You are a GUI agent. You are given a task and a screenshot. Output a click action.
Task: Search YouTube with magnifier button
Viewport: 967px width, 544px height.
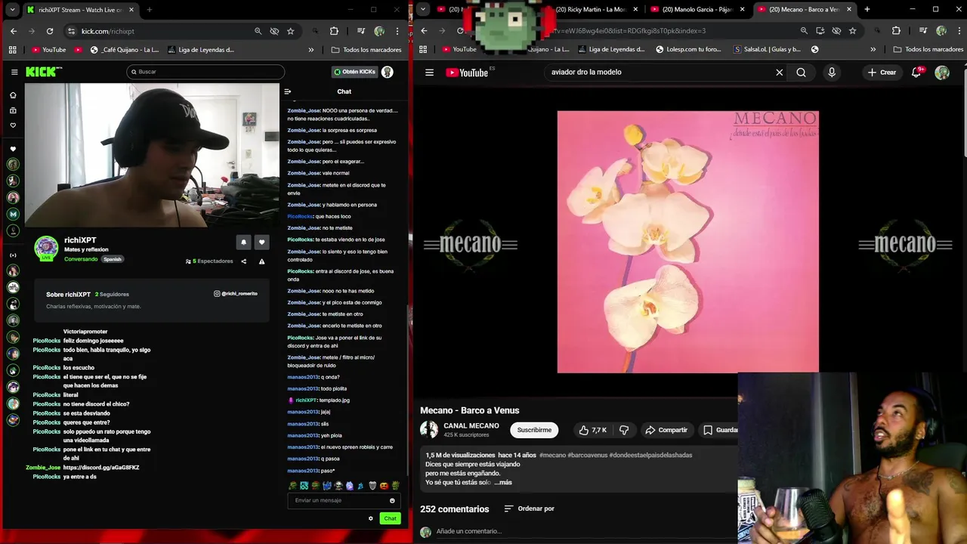(801, 73)
